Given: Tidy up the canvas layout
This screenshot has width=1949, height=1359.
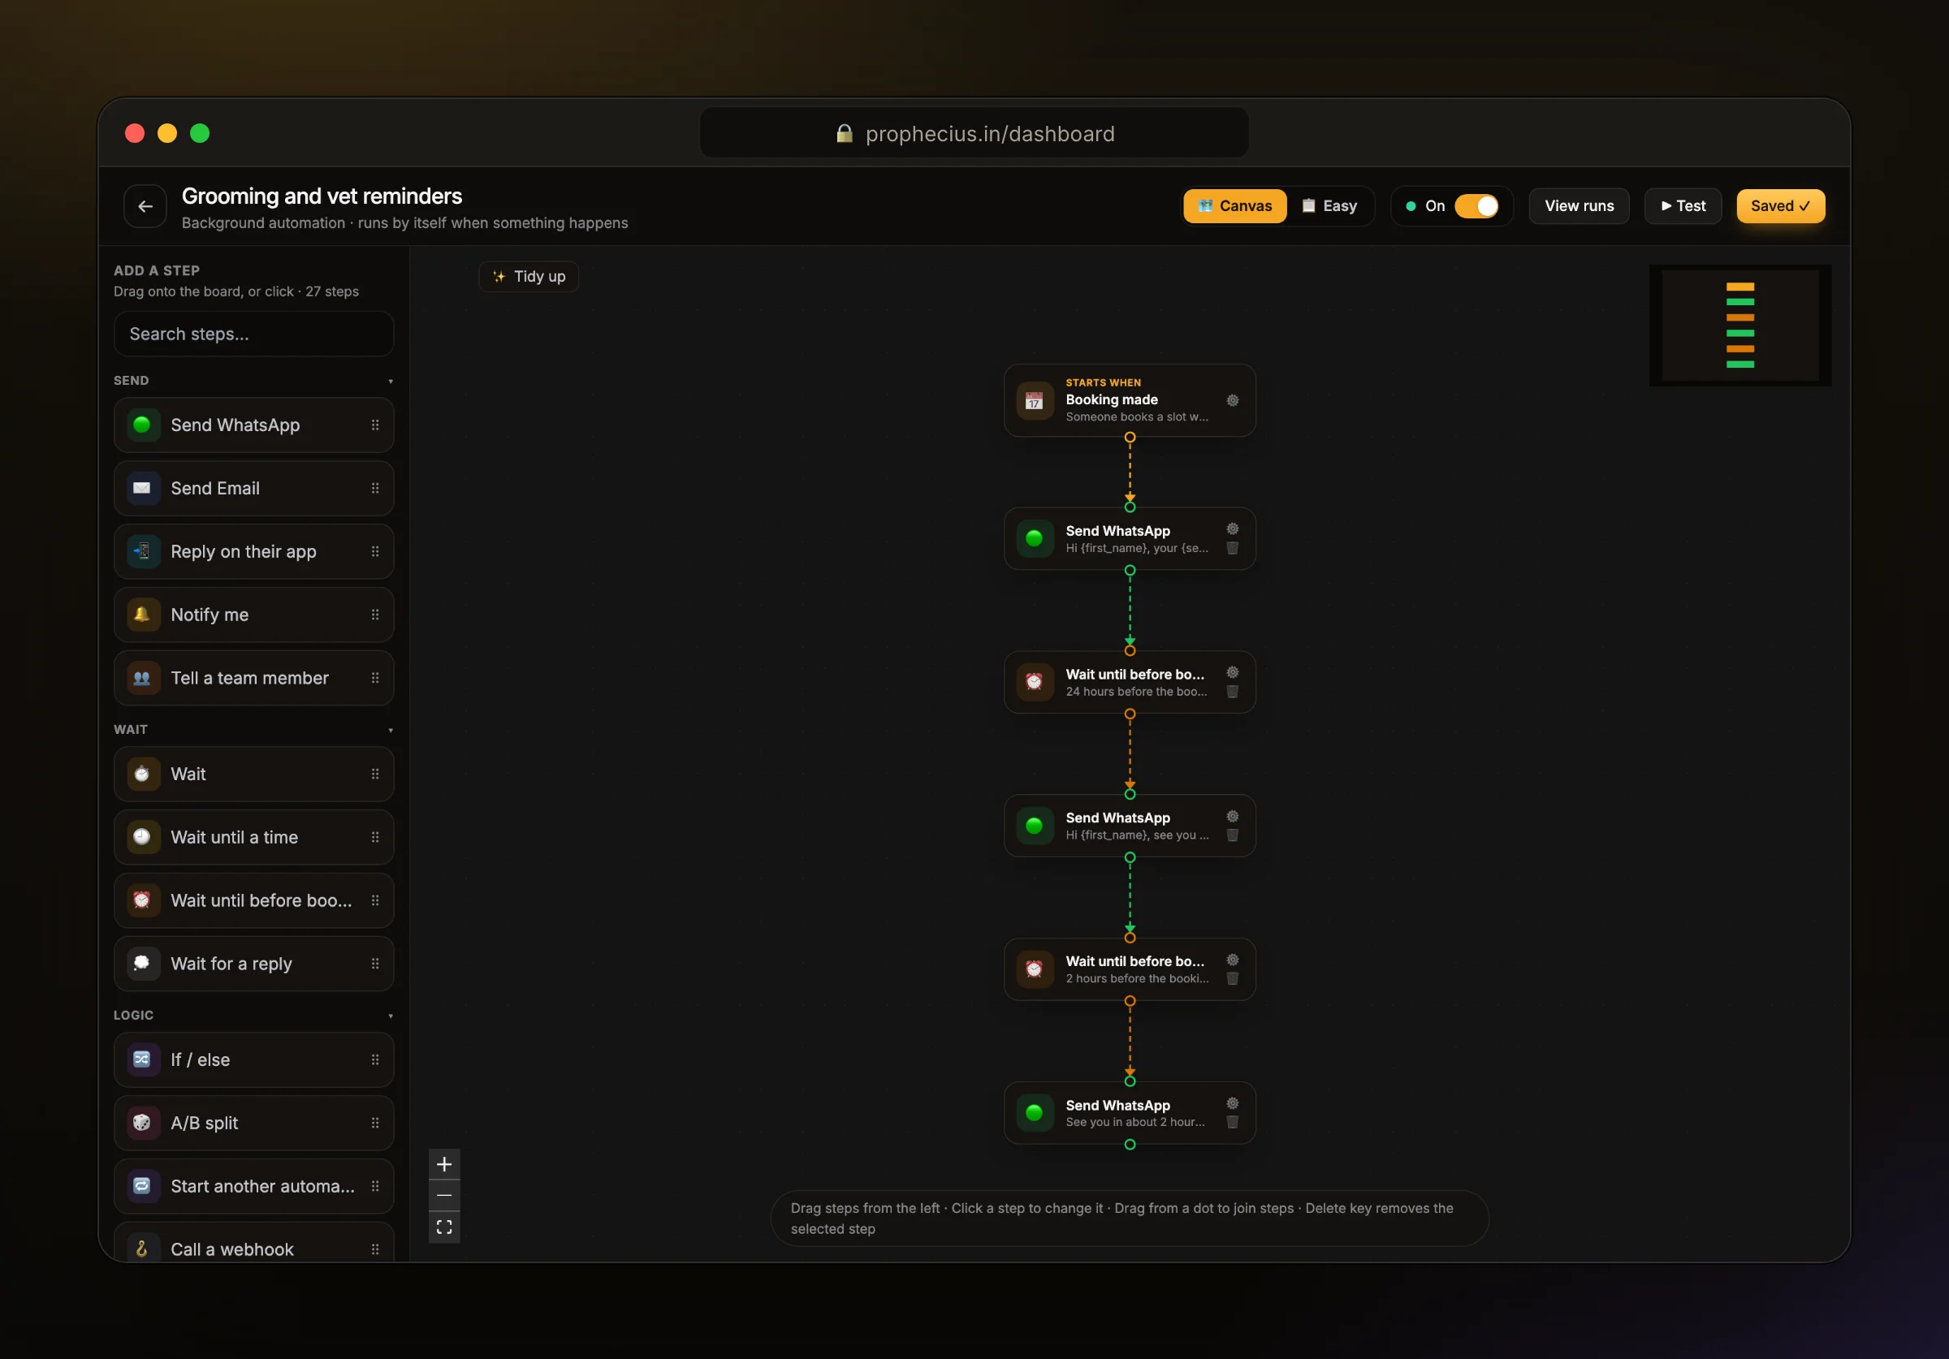Looking at the screenshot, I should click(x=529, y=277).
